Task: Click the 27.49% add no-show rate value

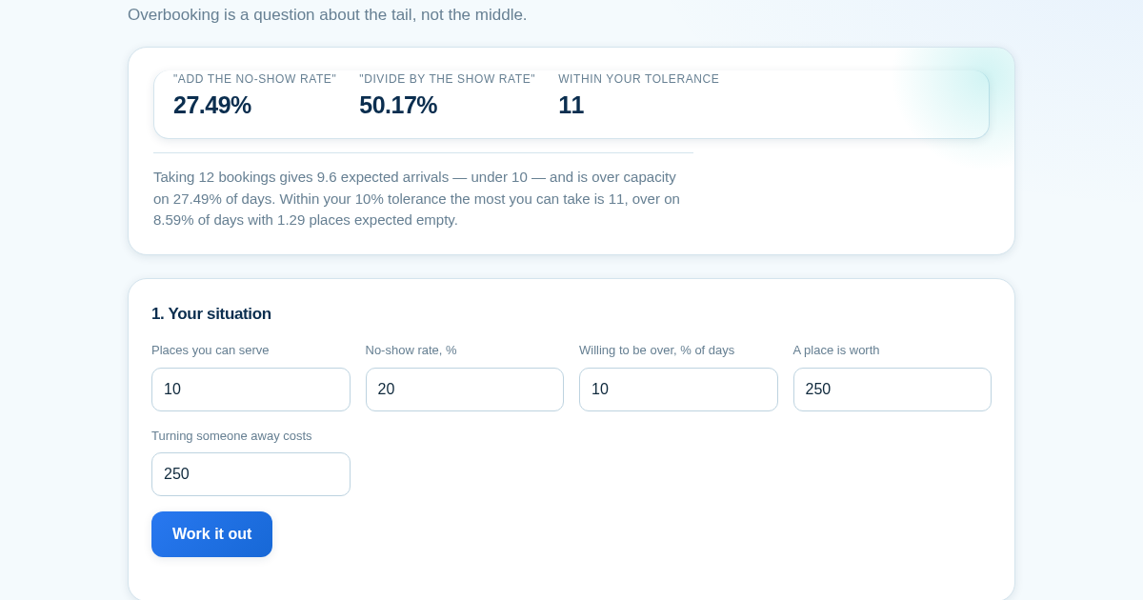Action: (x=212, y=105)
